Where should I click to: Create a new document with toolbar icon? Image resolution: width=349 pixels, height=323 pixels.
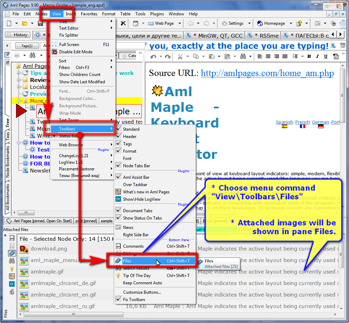9,23
